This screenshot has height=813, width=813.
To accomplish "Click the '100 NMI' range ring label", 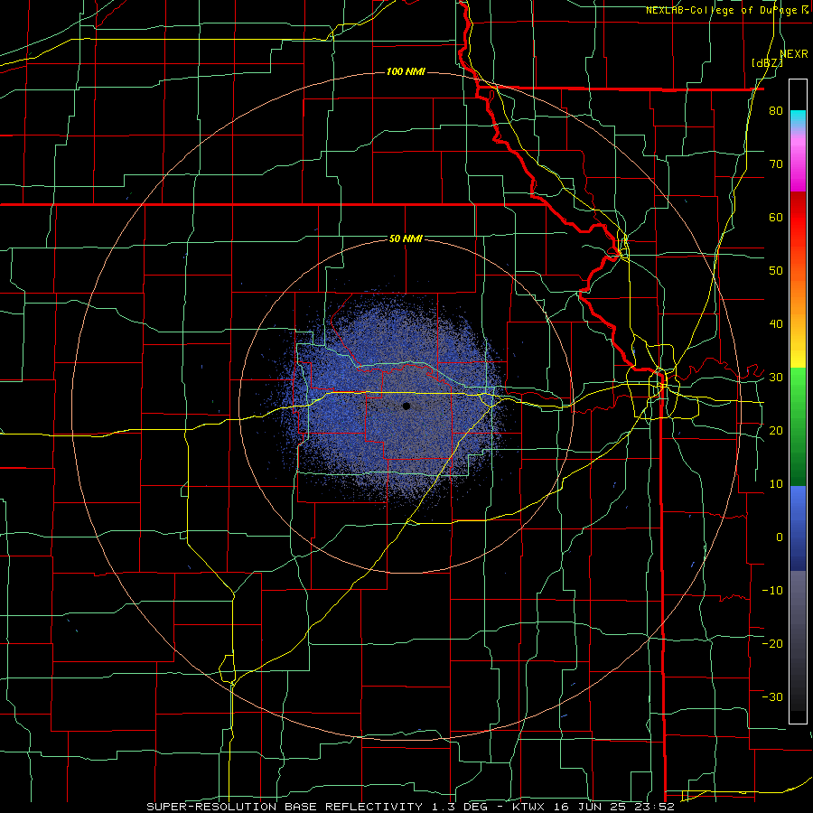I will pos(406,71).
